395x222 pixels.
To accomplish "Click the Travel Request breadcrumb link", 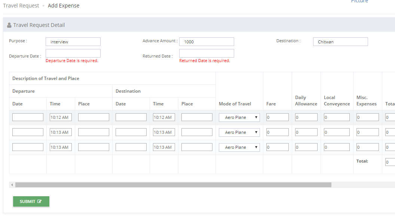I will coord(21,6).
